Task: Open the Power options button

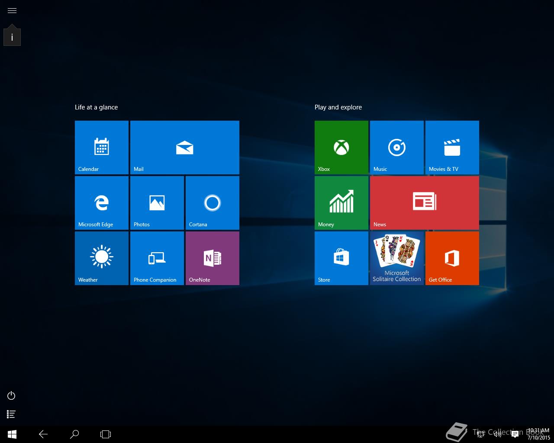Action: click(x=11, y=395)
